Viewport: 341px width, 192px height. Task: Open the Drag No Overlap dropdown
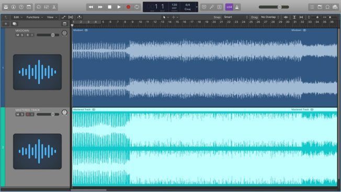(270, 17)
